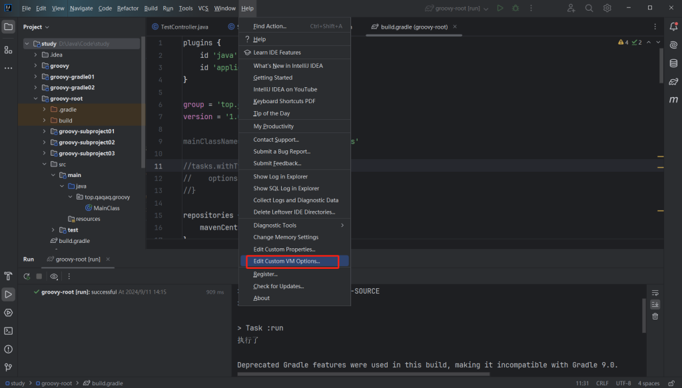The image size is (682, 388).
Task: Open MainClass in the project tree
Action: 102,208
